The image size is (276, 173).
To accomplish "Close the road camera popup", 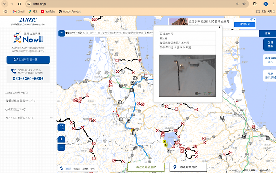I will point(219,27).
